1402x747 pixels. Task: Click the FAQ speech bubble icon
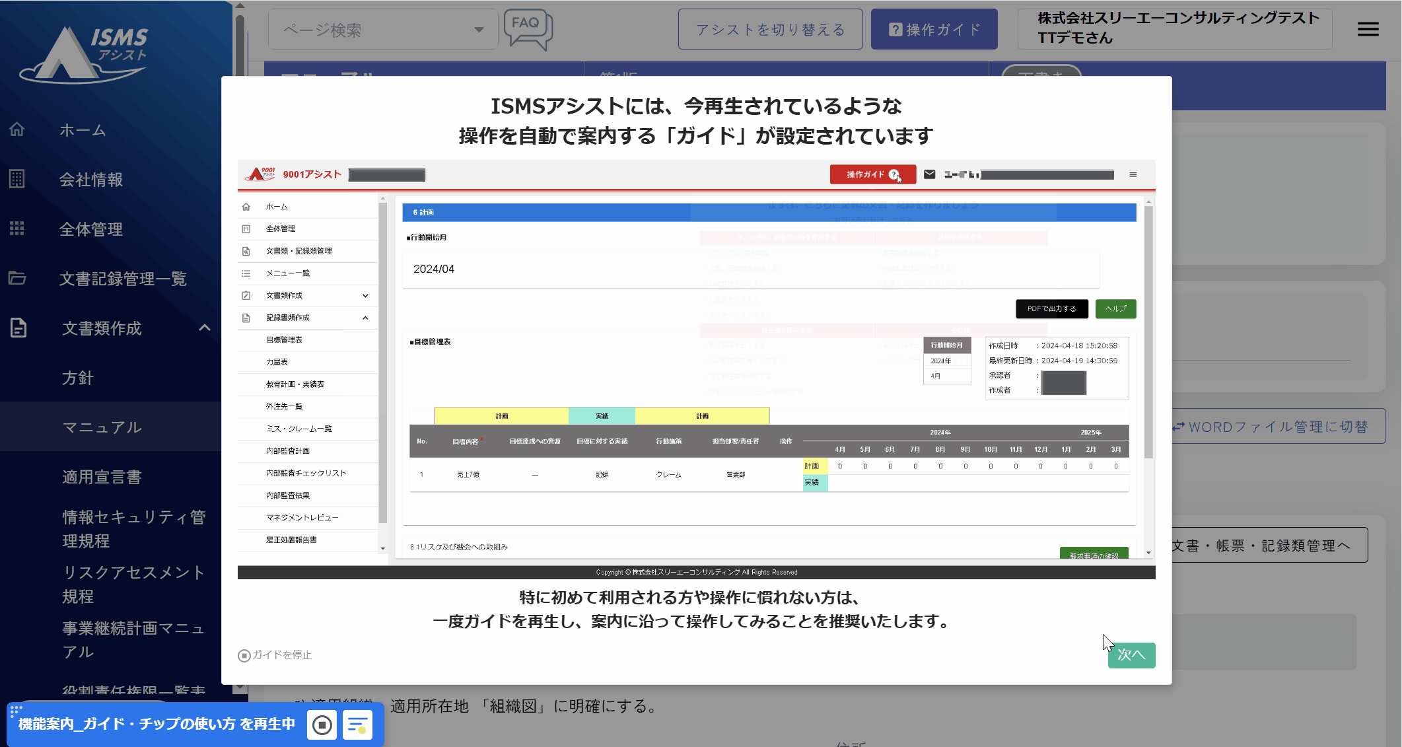(527, 29)
